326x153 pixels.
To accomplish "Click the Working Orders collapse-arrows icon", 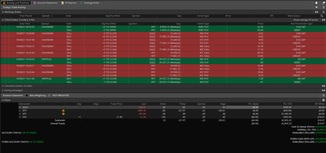I will point(317,12).
